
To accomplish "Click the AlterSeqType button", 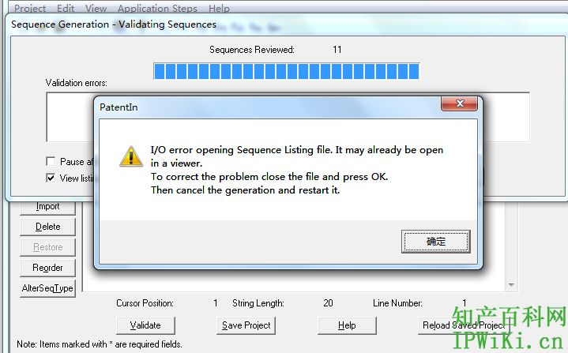I will coord(47,288).
